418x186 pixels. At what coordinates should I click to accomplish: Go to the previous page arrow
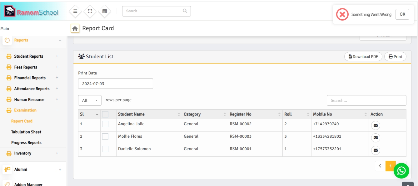[380, 166]
